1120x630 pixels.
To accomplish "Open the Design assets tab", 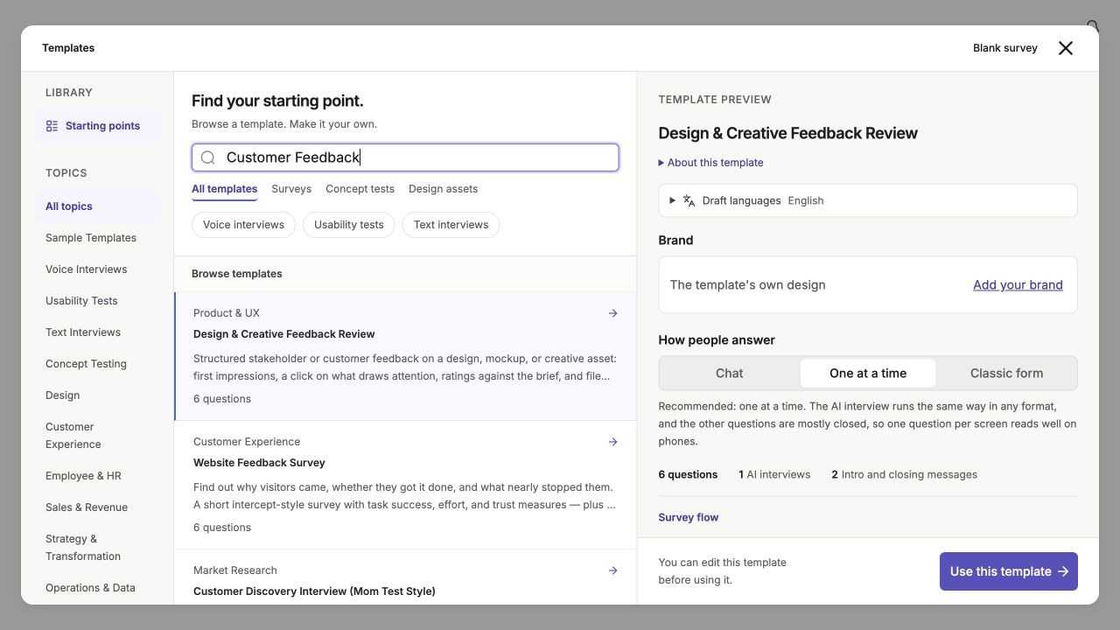I will (x=443, y=189).
